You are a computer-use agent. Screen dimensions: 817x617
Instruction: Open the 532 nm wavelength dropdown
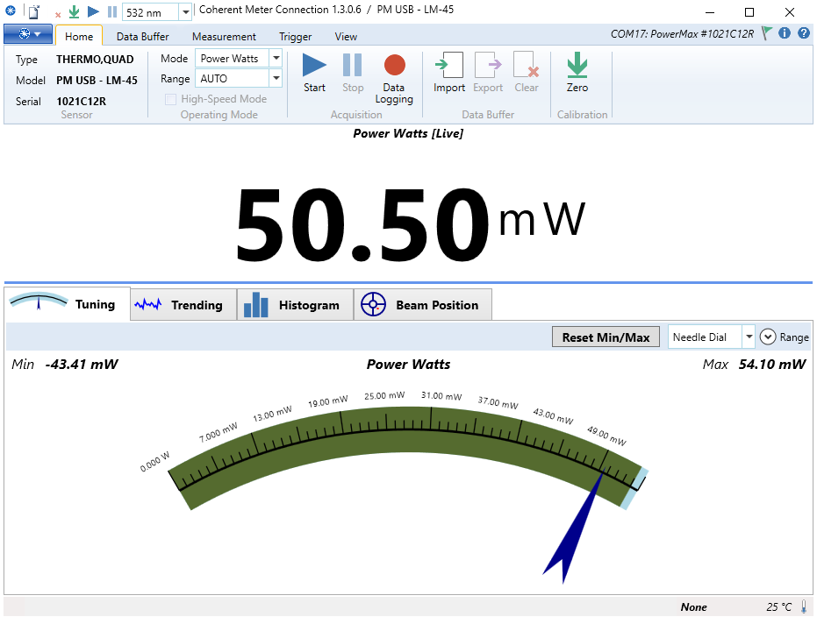click(x=185, y=12)
